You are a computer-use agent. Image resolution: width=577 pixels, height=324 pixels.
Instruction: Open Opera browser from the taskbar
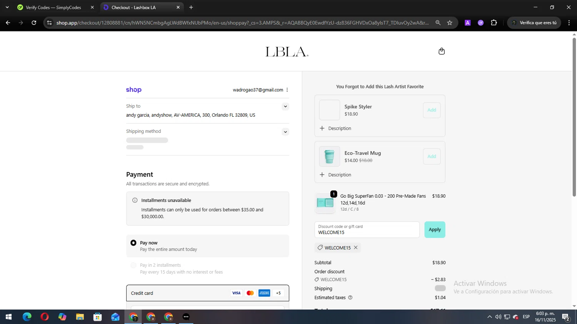point(45,317)
